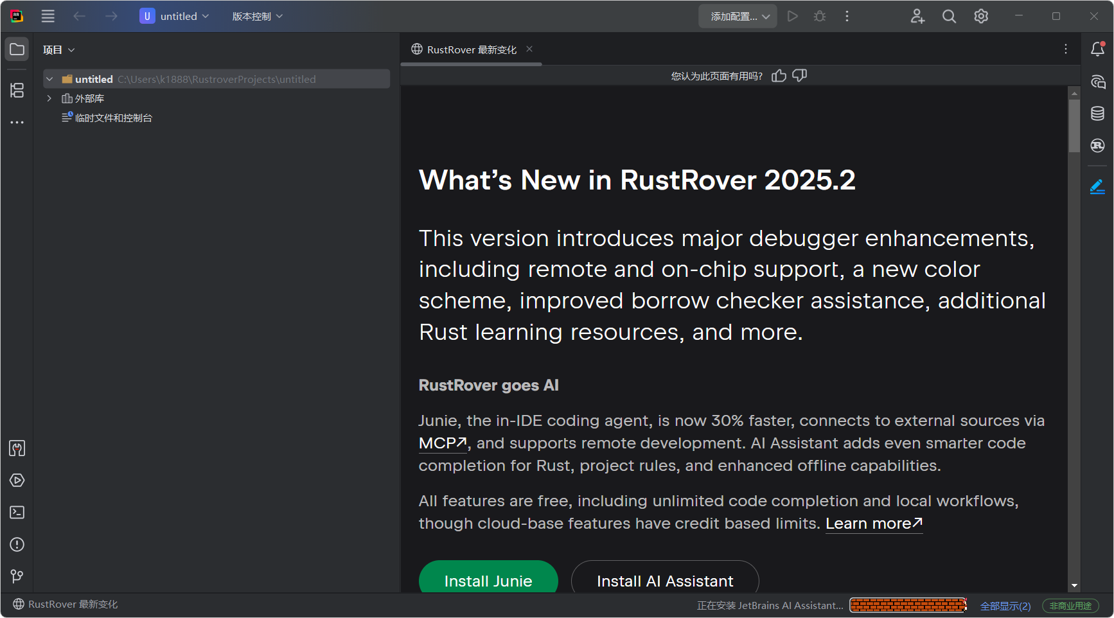The width and height of the screenshot is (1114, 618).
Task: Open Notifications bell icon
Action: (1098, 49)
